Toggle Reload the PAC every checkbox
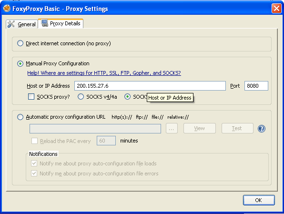284x214 pixels. click(34, 141)
